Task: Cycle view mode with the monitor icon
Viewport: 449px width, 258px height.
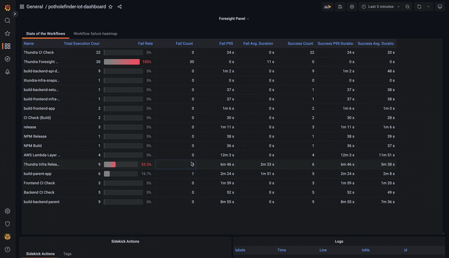Action: tap(440, 7)
